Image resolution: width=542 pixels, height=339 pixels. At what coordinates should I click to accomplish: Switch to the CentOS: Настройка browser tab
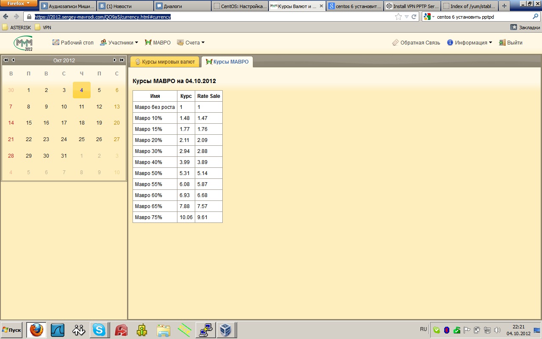(x=240, y=6)
